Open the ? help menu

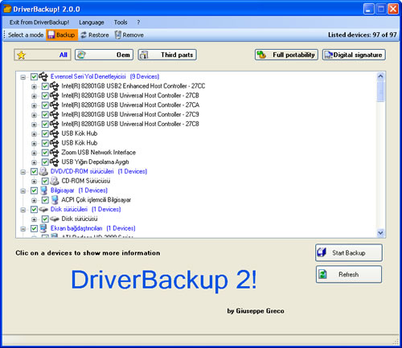point(138,23)
